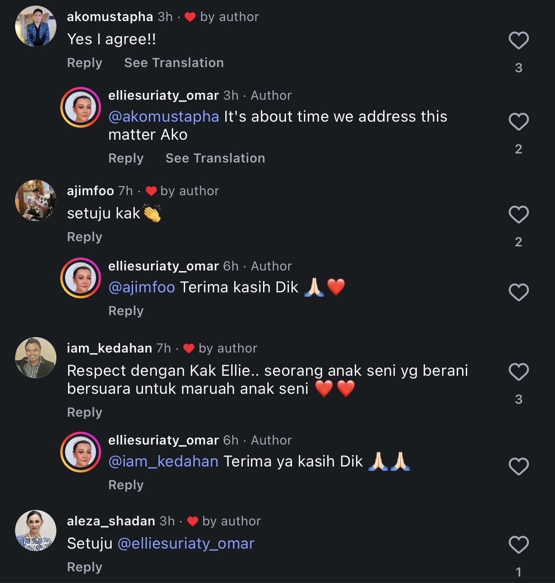View iam_kedahan's profile photo
Image resolution: width=555 pixels, height=583 pixels.
(36, 358)
